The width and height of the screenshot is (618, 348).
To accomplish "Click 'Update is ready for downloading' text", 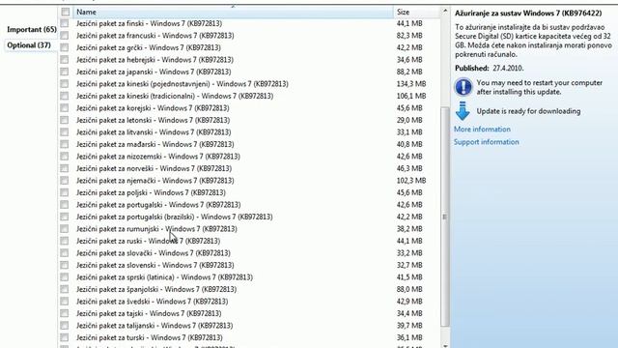I will (x=528, y=111).
